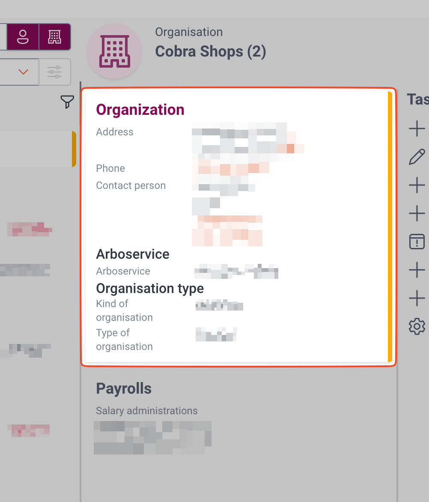Screen dimensions: 429x502
Task: Select the organisation building view toggle
Action: click(x=55, y=37)
